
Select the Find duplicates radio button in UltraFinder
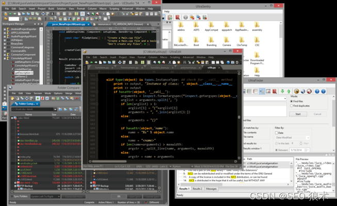point(292,106)
